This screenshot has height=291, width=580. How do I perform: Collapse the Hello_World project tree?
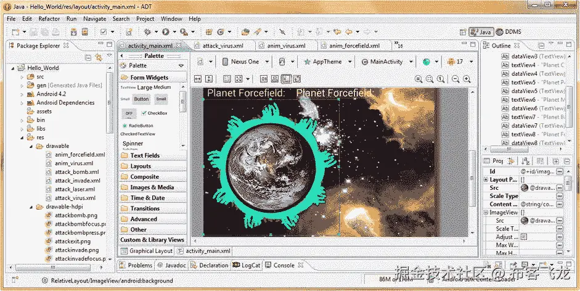click(12, 68)
